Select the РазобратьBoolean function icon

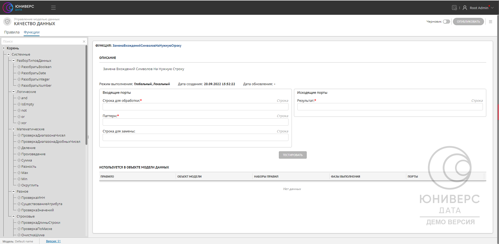pos(19,67)
